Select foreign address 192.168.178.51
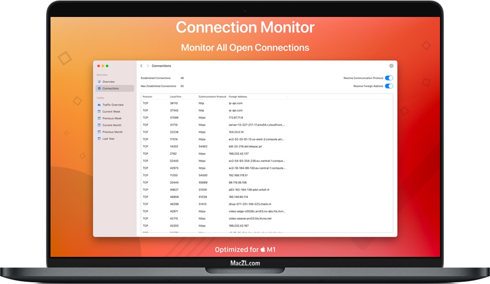This screenshot has width=490, height=284. 238,175
